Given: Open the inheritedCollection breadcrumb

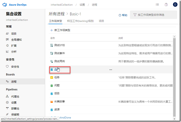Looking at the screenshot, I should (62, 5).
